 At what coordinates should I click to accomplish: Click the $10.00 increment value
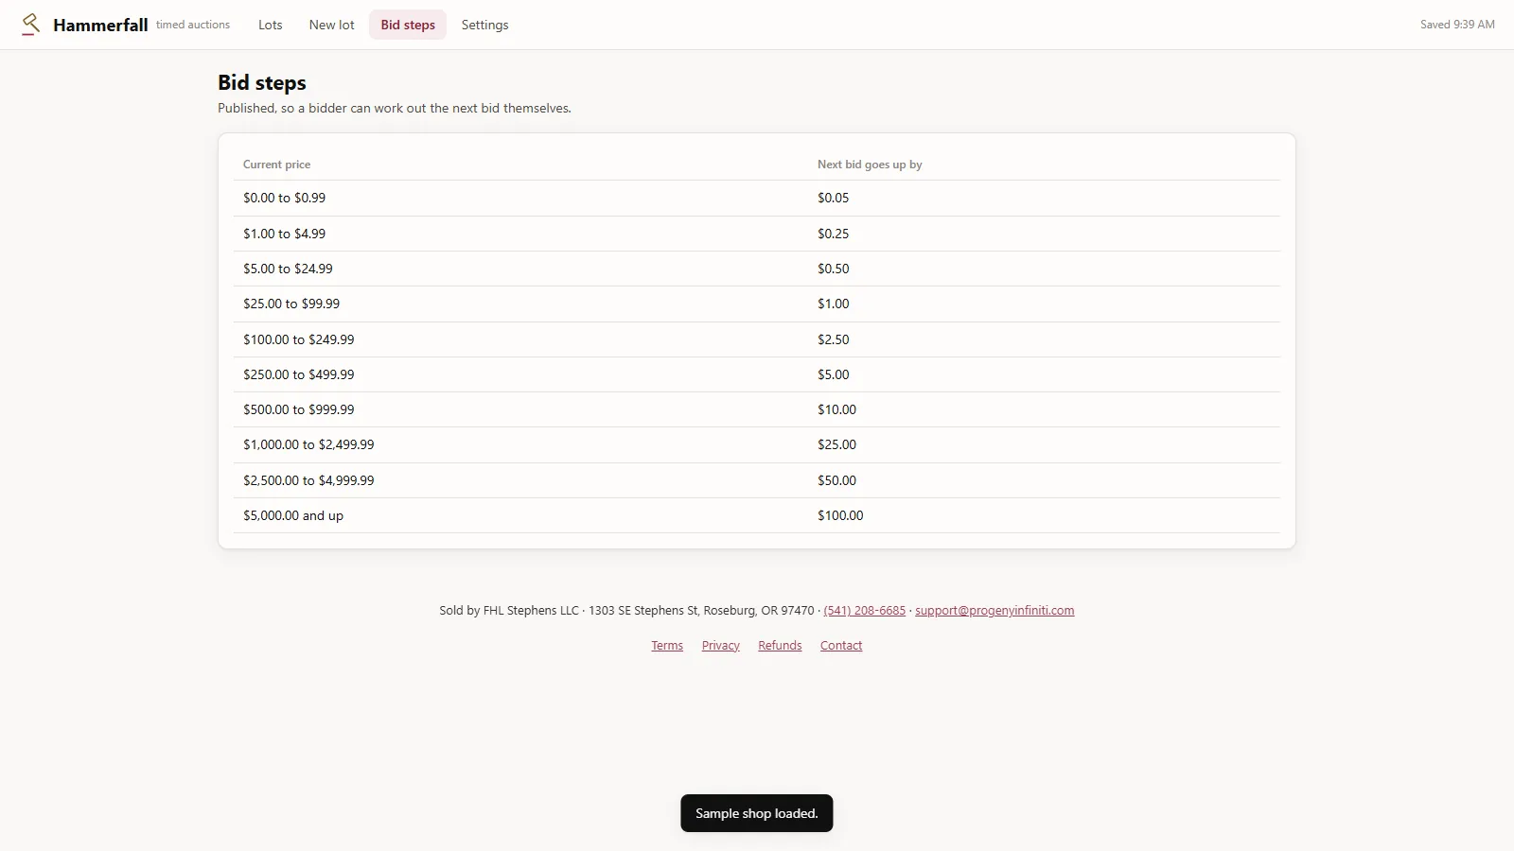point(837,409)
